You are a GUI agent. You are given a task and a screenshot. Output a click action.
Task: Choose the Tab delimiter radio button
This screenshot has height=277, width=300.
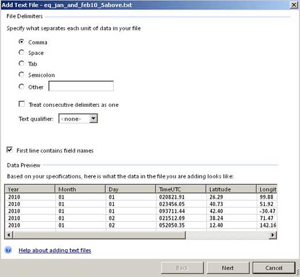pyautogui.click(x=21, y=63)
